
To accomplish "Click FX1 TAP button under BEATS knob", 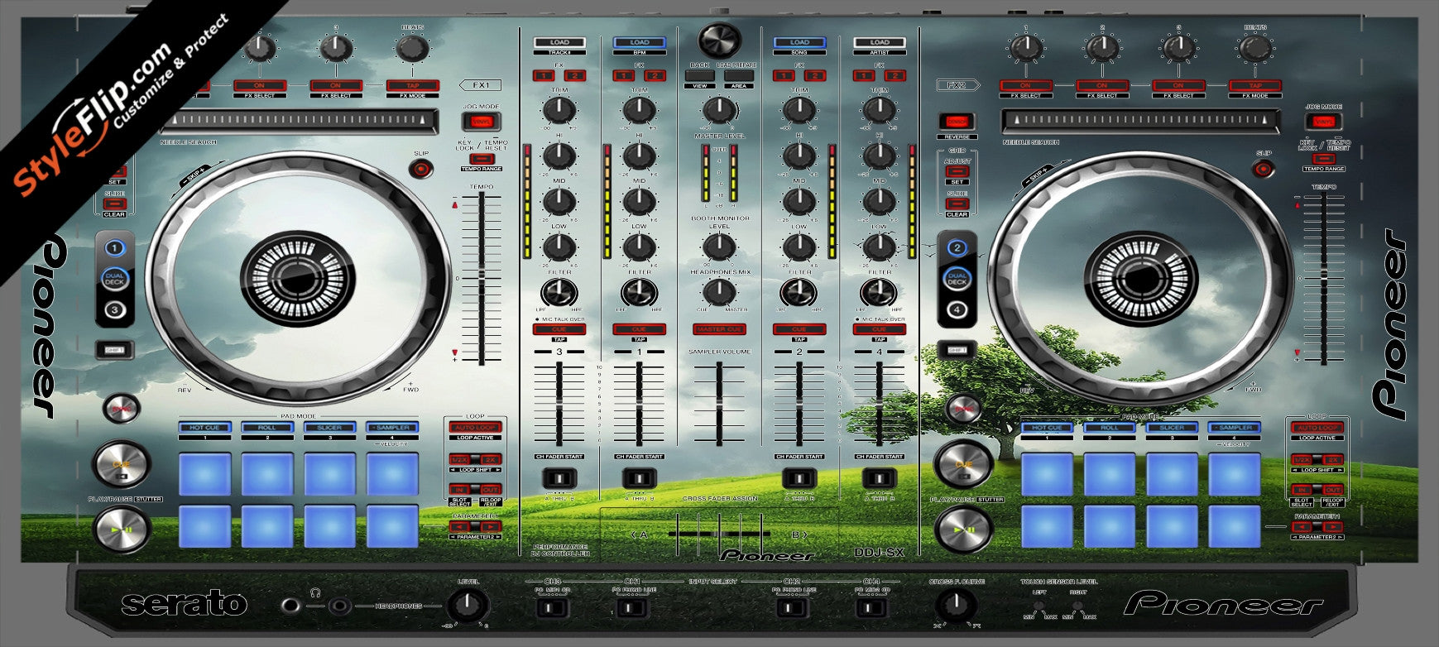I will coord(412,86).
